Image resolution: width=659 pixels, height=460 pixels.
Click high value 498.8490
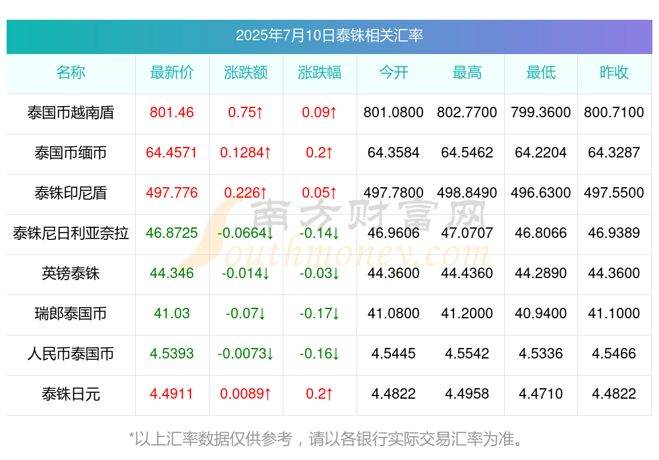coord(467,192)
